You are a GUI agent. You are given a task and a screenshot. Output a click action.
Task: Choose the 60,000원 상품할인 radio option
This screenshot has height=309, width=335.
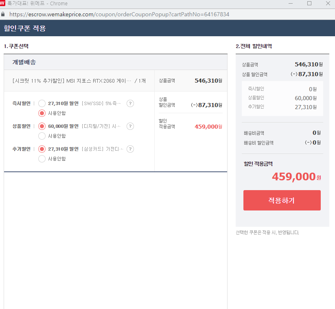click(42, 126)
